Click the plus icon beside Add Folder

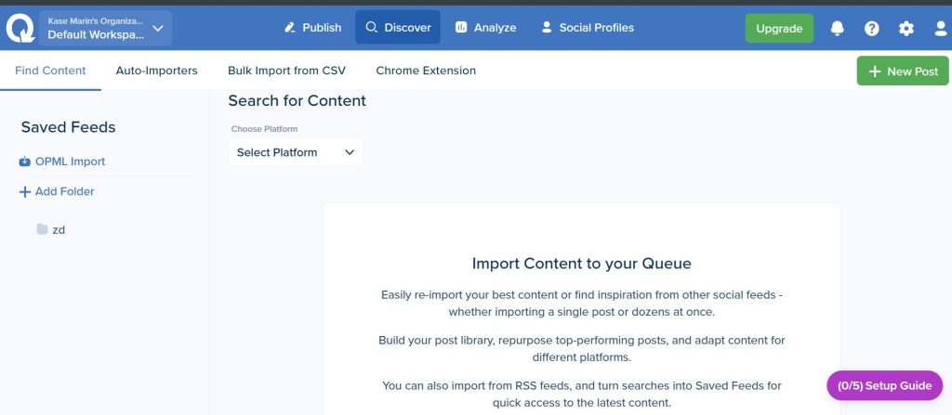point(25,192)
